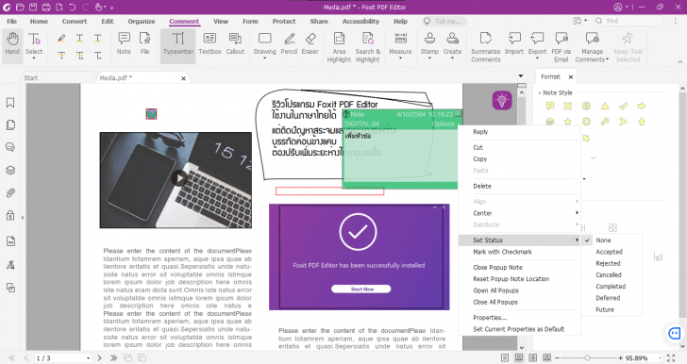The height and width of the screenshot is (364, 687).
Task: Choose Reset Popup Note Location
Action: [519, 278]
